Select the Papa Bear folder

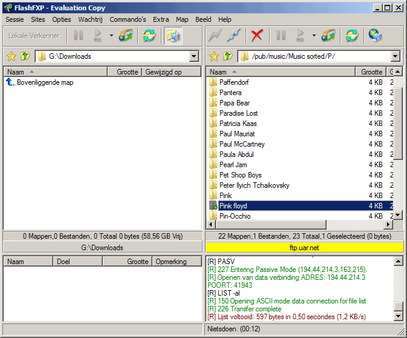[x=235, y=103]
